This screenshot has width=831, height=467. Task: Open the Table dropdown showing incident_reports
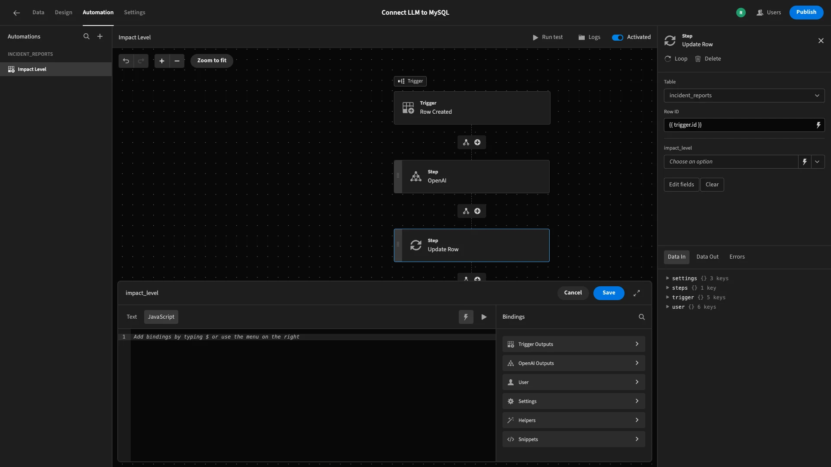[744, 96]
